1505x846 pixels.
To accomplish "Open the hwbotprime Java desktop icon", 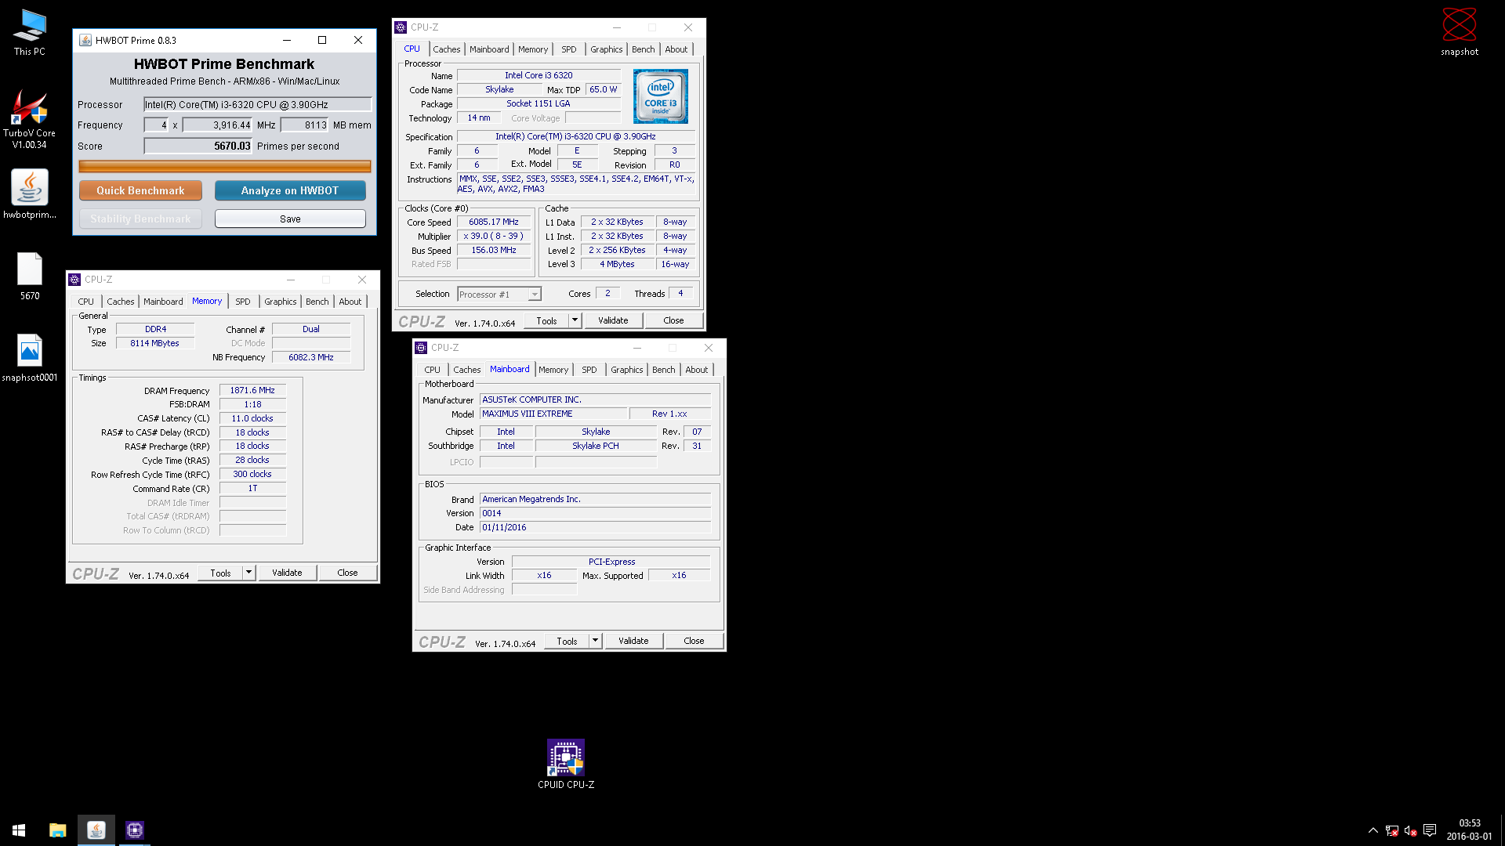I will 29,193.
